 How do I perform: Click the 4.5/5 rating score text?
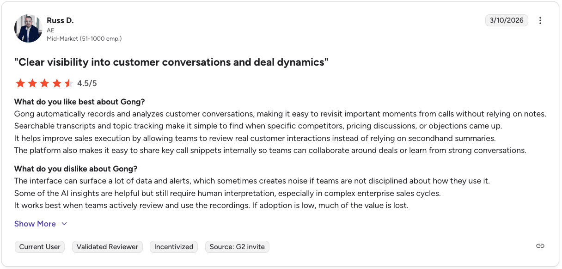tap(87, 83)
